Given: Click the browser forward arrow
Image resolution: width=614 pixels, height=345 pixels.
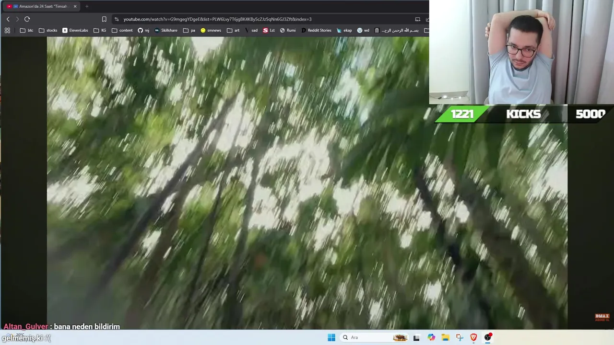Looking at the screenshot, I should click(17, 19).
